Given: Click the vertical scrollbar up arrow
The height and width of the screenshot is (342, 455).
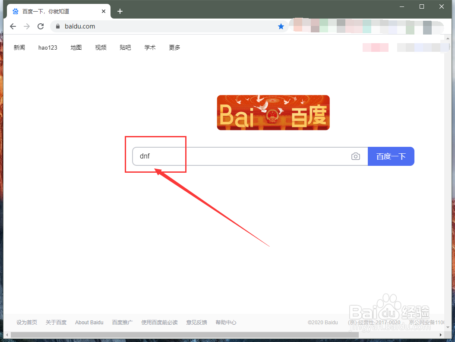Looking at the screenshot, I should pos(448,38).
